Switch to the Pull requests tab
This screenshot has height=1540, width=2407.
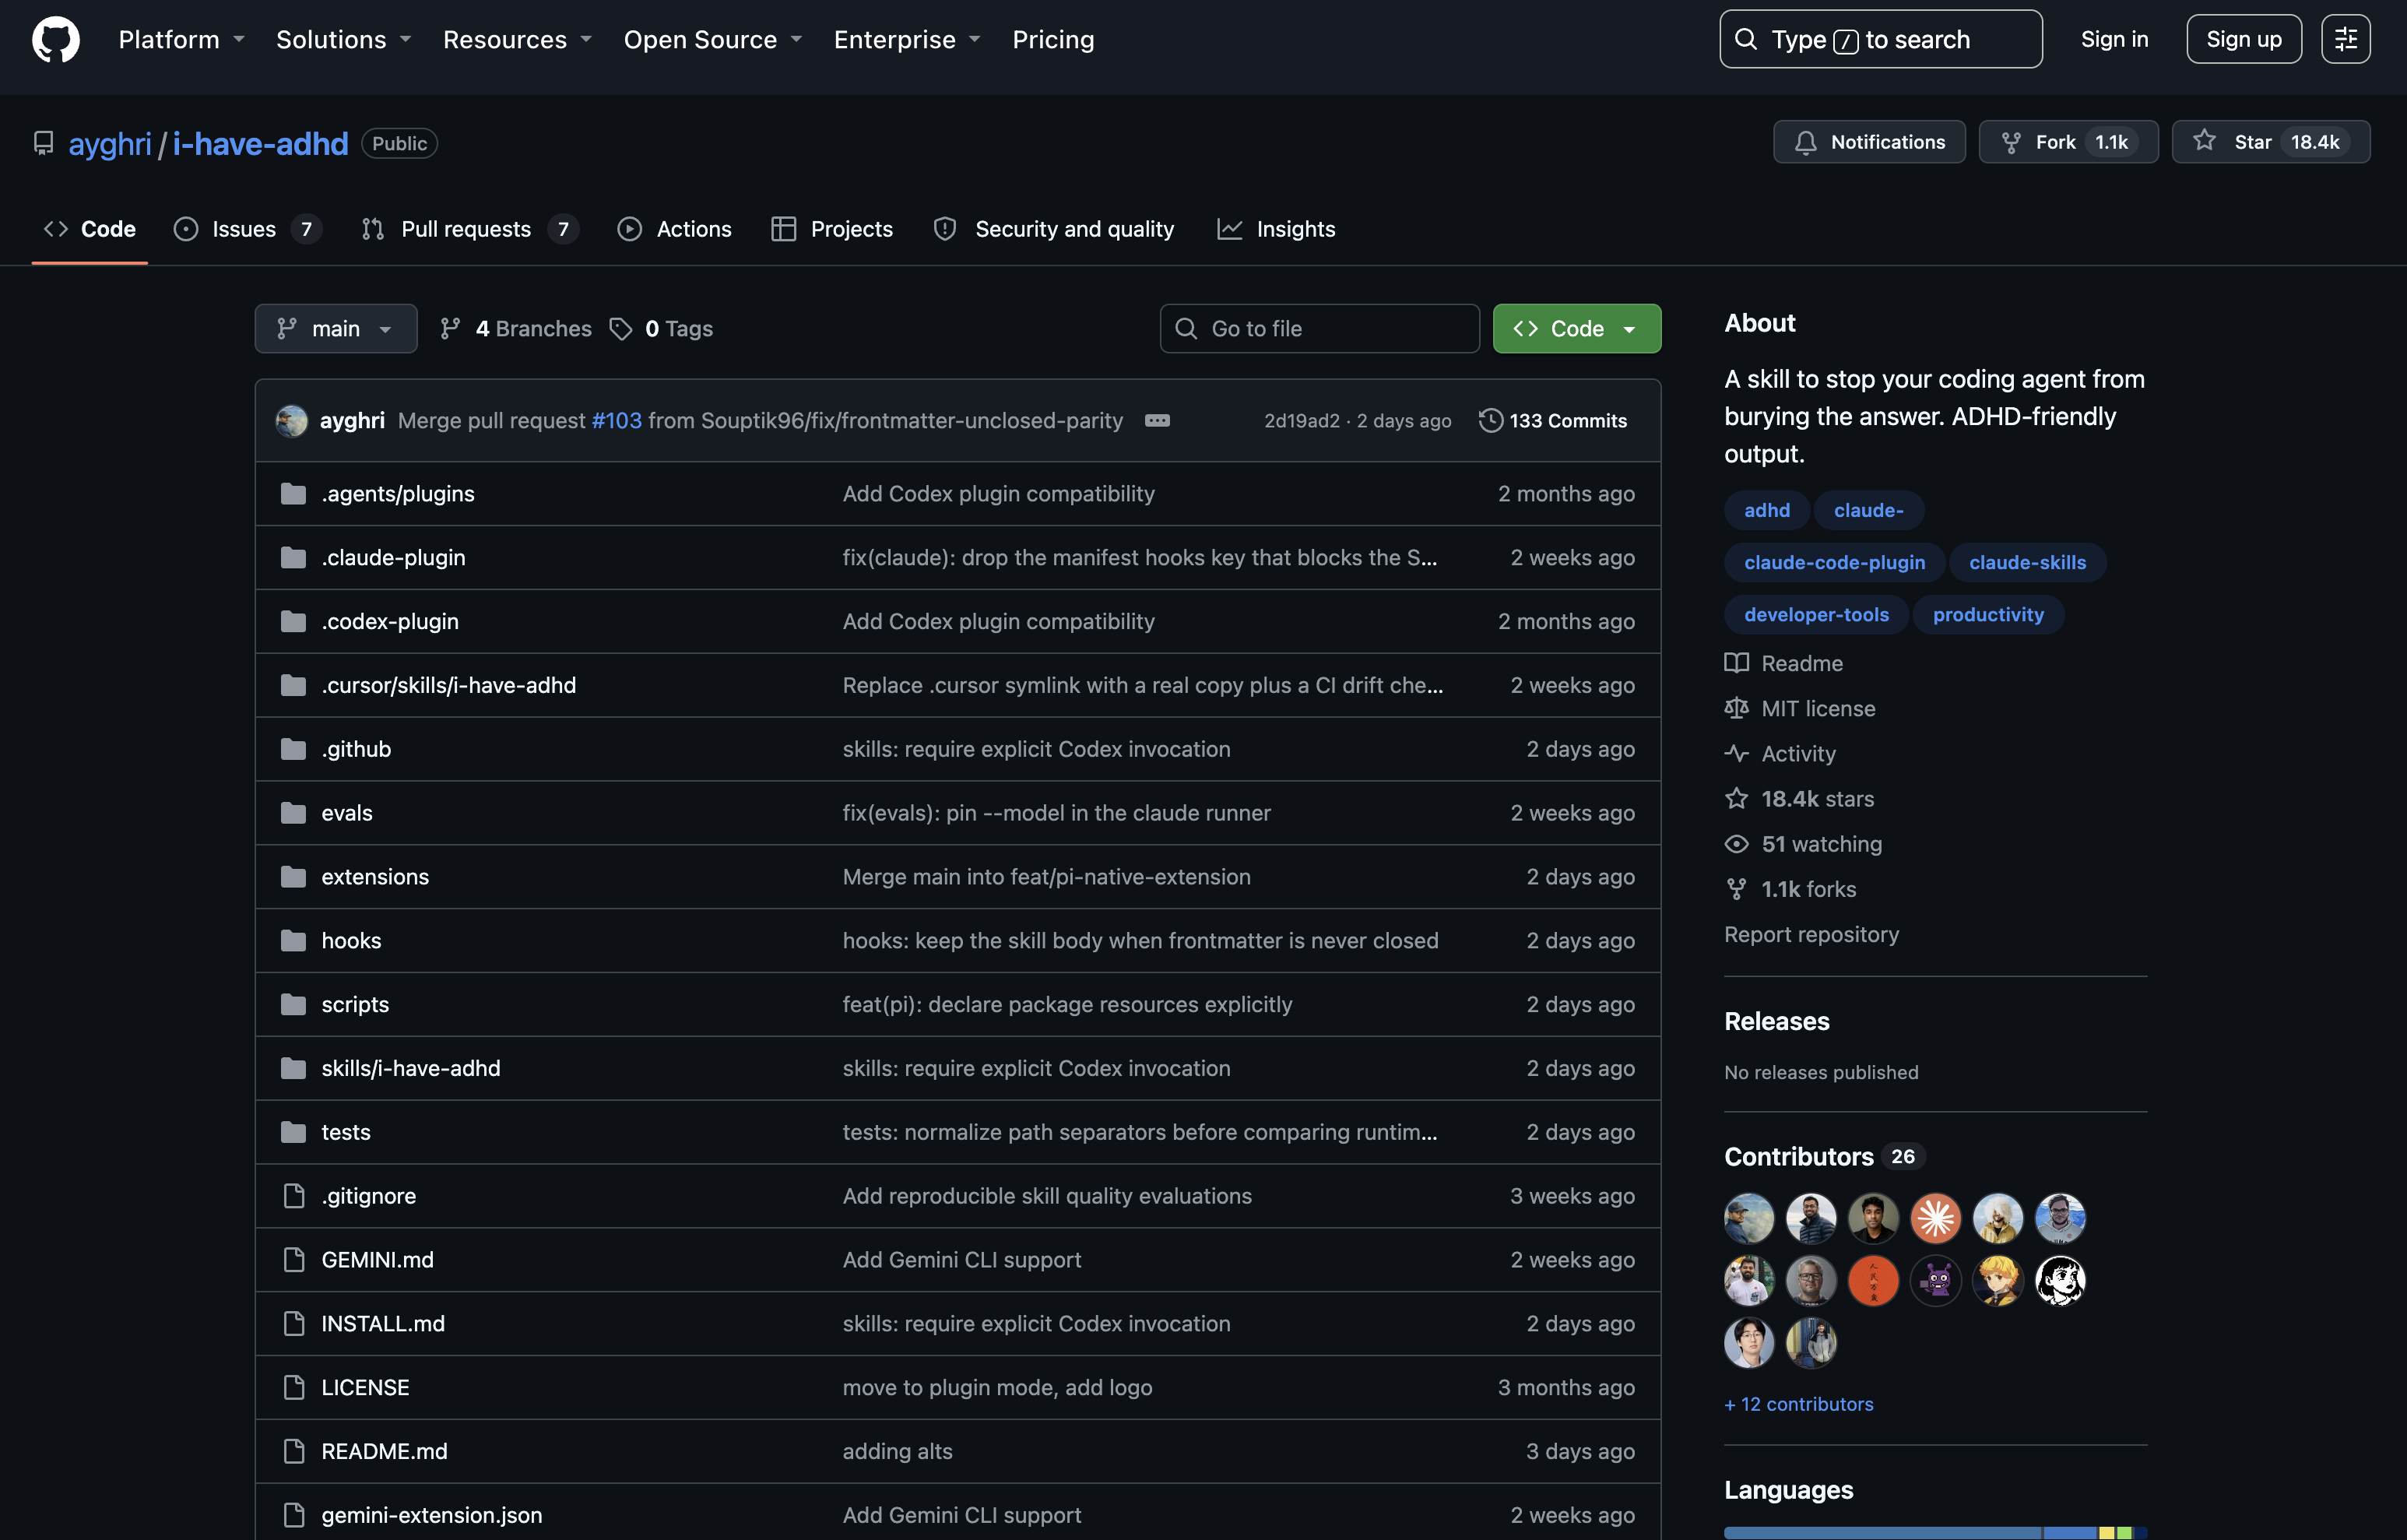click(469, 229)
